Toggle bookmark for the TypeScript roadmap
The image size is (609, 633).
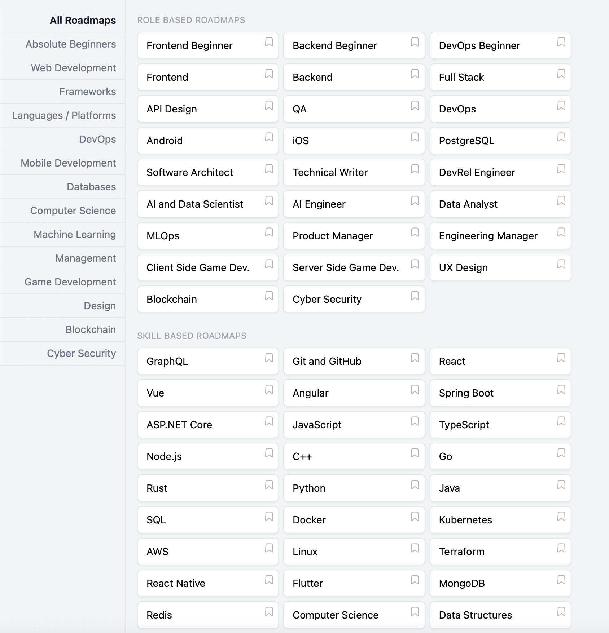[x=561, y=421]
